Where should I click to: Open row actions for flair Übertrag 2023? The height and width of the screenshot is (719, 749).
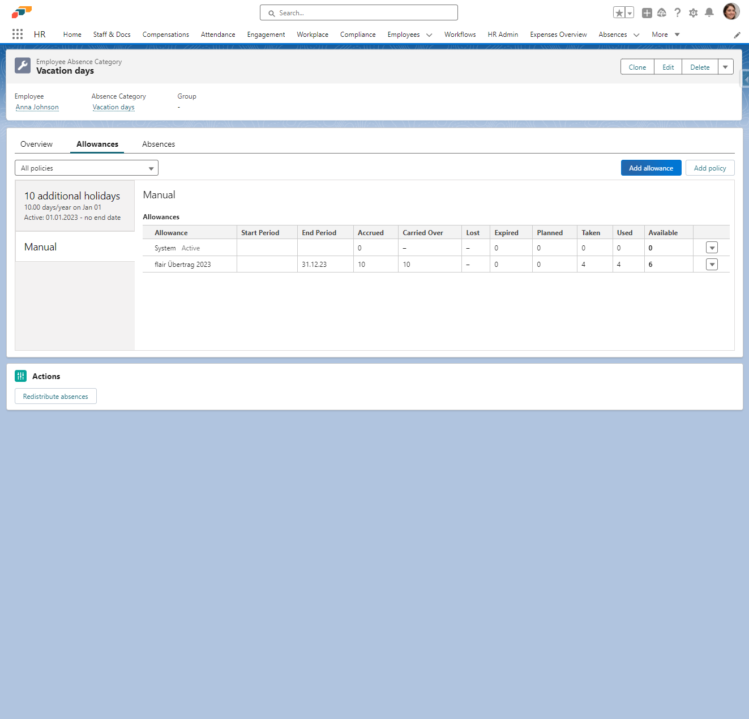point(712,265)
